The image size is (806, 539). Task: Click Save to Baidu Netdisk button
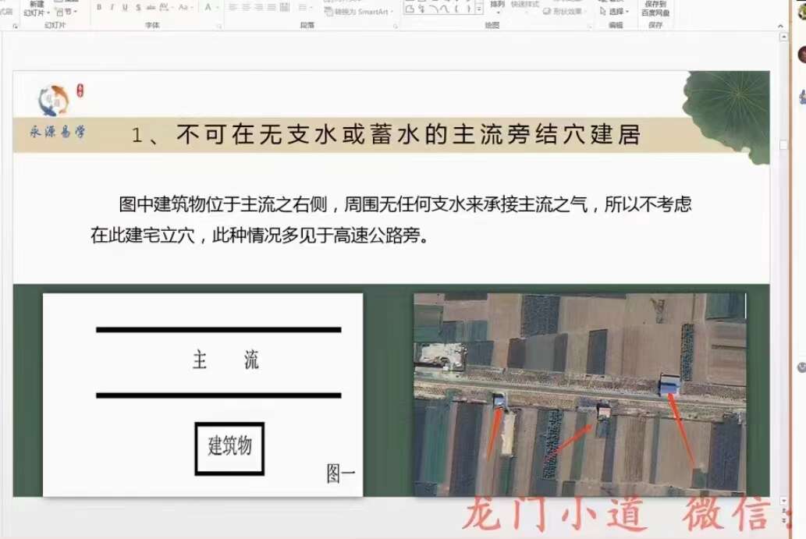tap(655, 8)
